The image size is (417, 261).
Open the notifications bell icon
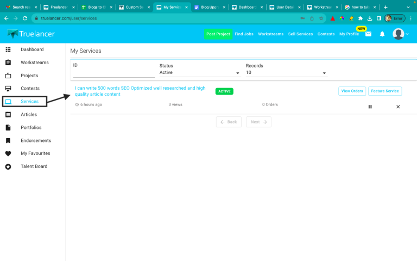click(x=382, y=34)
